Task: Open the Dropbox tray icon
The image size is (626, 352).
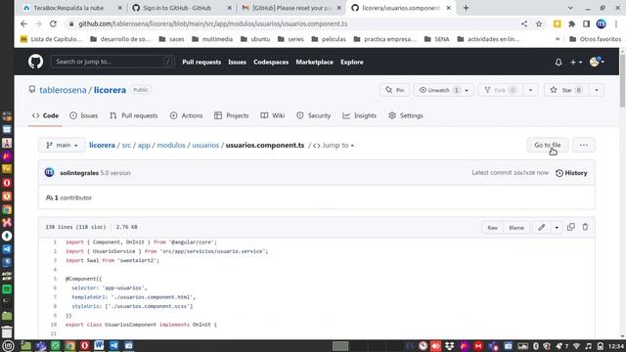Action: [450, 346]
